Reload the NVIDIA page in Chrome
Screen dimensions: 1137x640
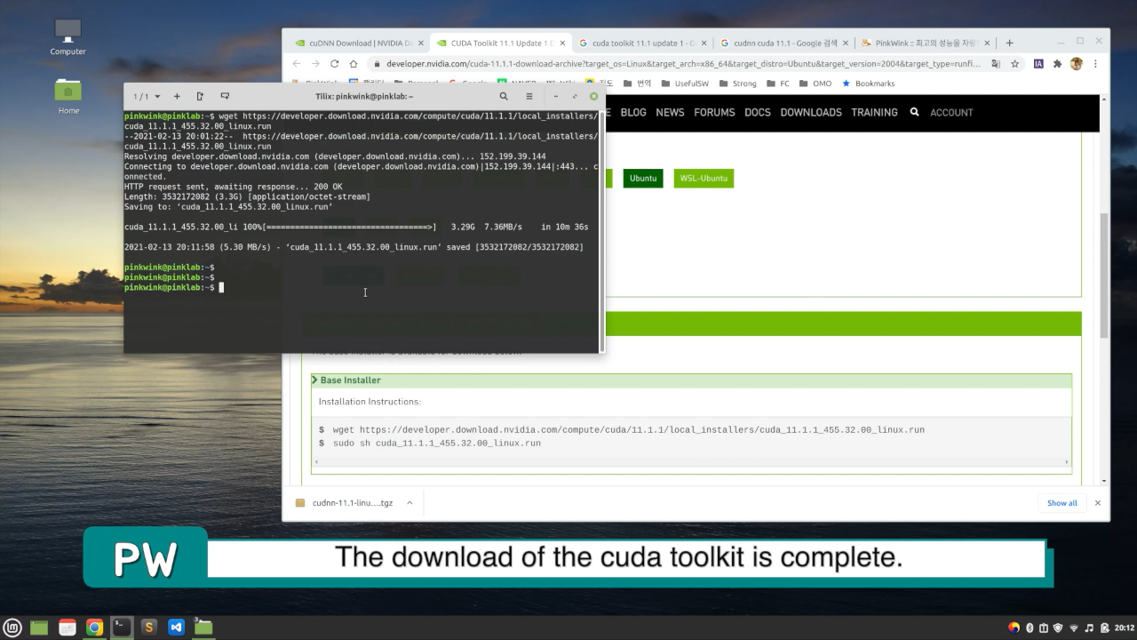click(x=334, y=64)
